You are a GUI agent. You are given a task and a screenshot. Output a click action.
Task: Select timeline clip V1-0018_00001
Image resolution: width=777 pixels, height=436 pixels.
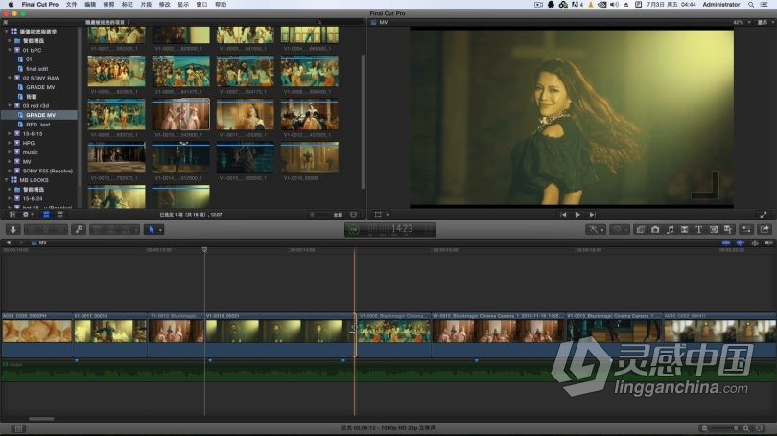pos(279,334)
